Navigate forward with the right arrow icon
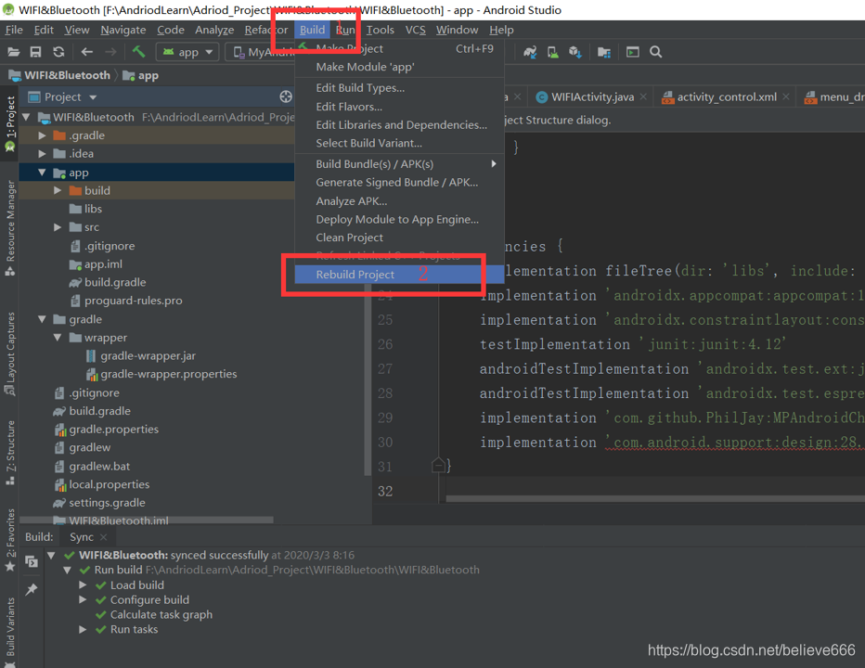The height and width of the screenshot is (668, 865). click(x=110, y=52)
